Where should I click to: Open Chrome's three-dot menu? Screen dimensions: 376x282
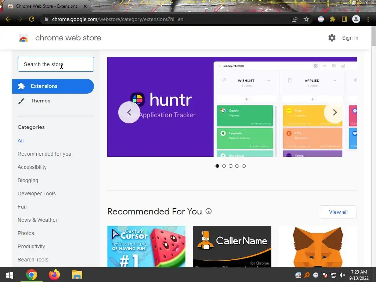(368, 19)
